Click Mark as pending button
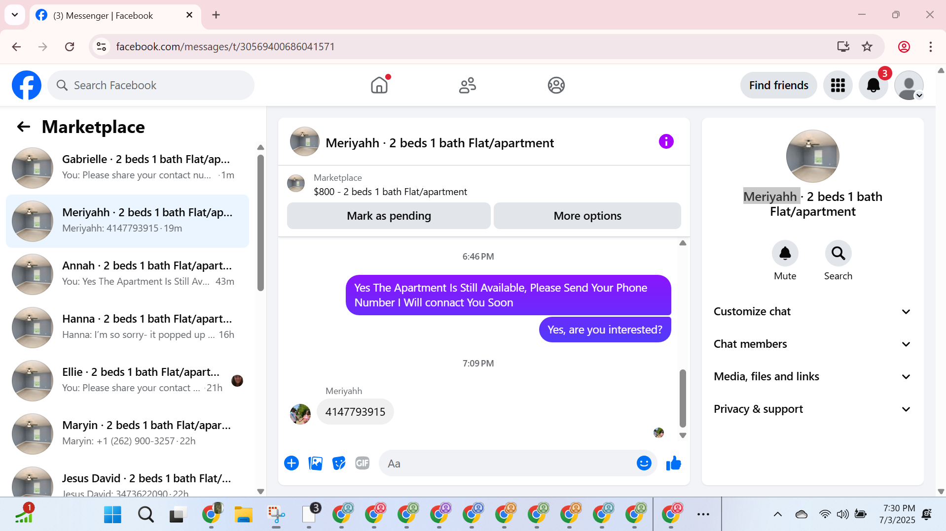This screenshot has height=531, width=946. pos(389,216)
